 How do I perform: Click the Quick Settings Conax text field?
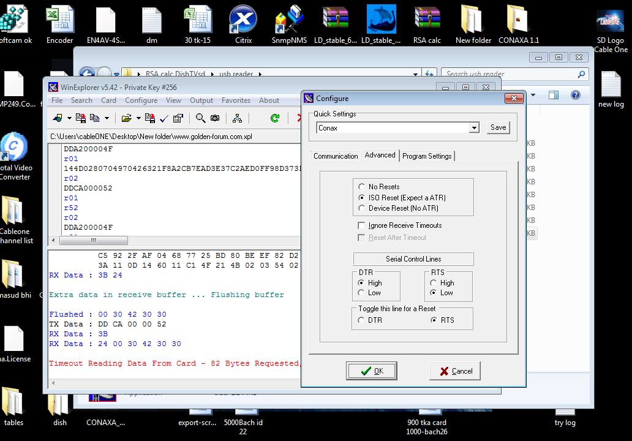coord(393,128)
